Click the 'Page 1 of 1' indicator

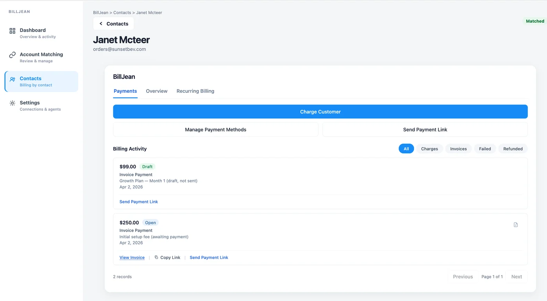(492, 276)
